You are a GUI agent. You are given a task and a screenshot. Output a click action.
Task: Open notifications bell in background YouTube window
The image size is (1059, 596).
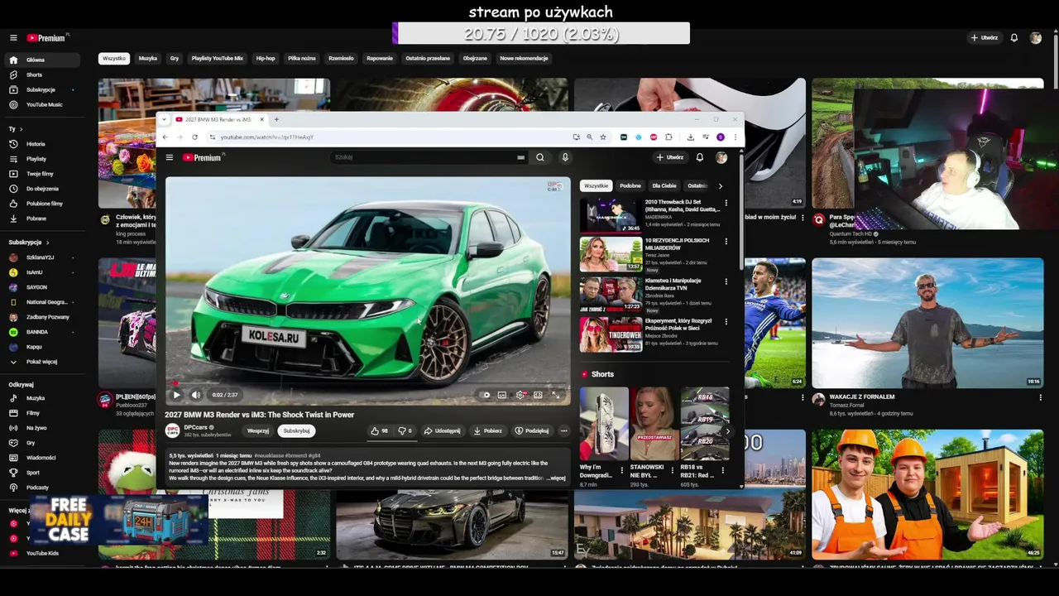click(x=1013, y=38)
